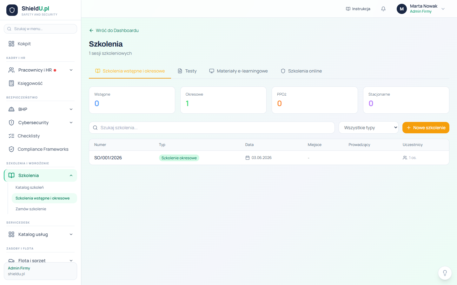Click the Checklisty list icon
The width and height of the screenshot is (457, 285).
[11, 136]
